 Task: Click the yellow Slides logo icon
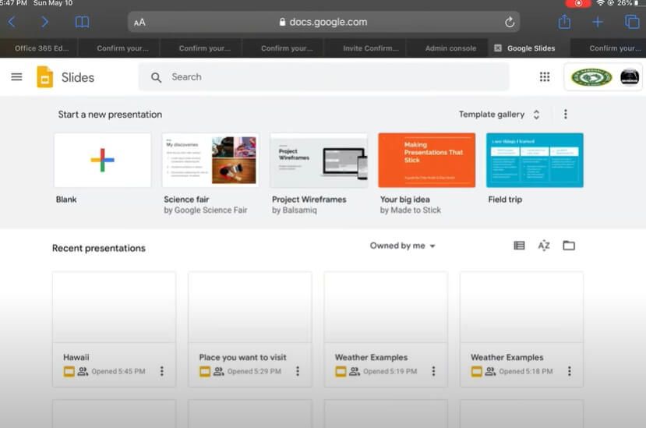coord(45,77)
